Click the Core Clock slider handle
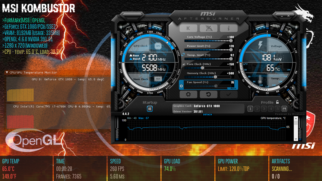 (x=202, y=68)
